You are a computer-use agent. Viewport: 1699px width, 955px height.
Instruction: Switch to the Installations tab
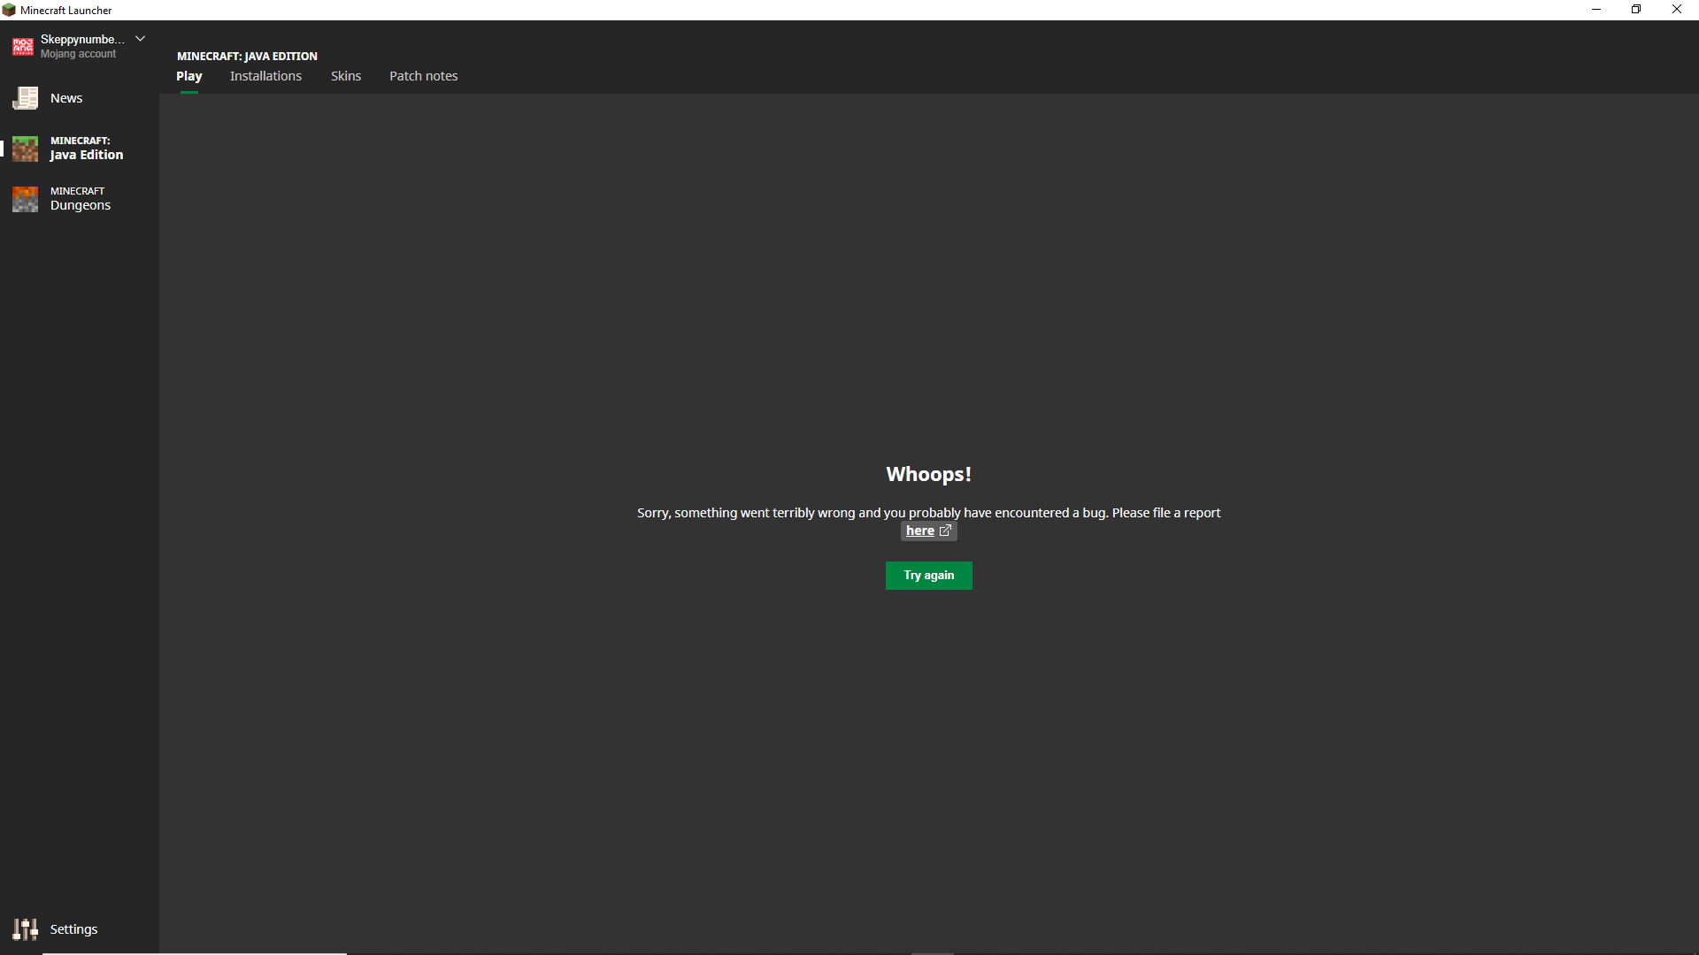coord(265,76)
